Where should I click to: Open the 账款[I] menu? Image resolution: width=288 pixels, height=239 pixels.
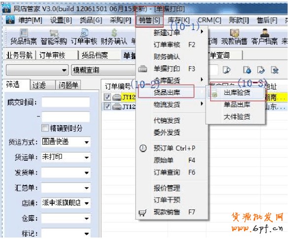tap(239, 20)
